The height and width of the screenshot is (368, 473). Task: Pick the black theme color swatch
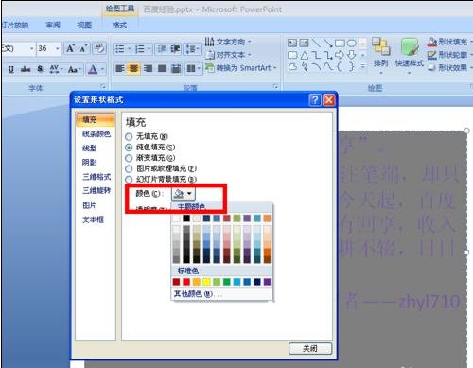(x=186, y=219)
